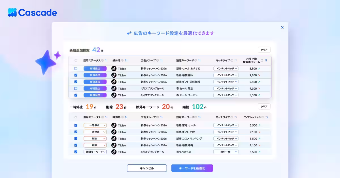Open the 一時停止 status dropdown for 新春 ギフト 比較
The height and width of the screenshot is (178, 340).
click(95, 132)
